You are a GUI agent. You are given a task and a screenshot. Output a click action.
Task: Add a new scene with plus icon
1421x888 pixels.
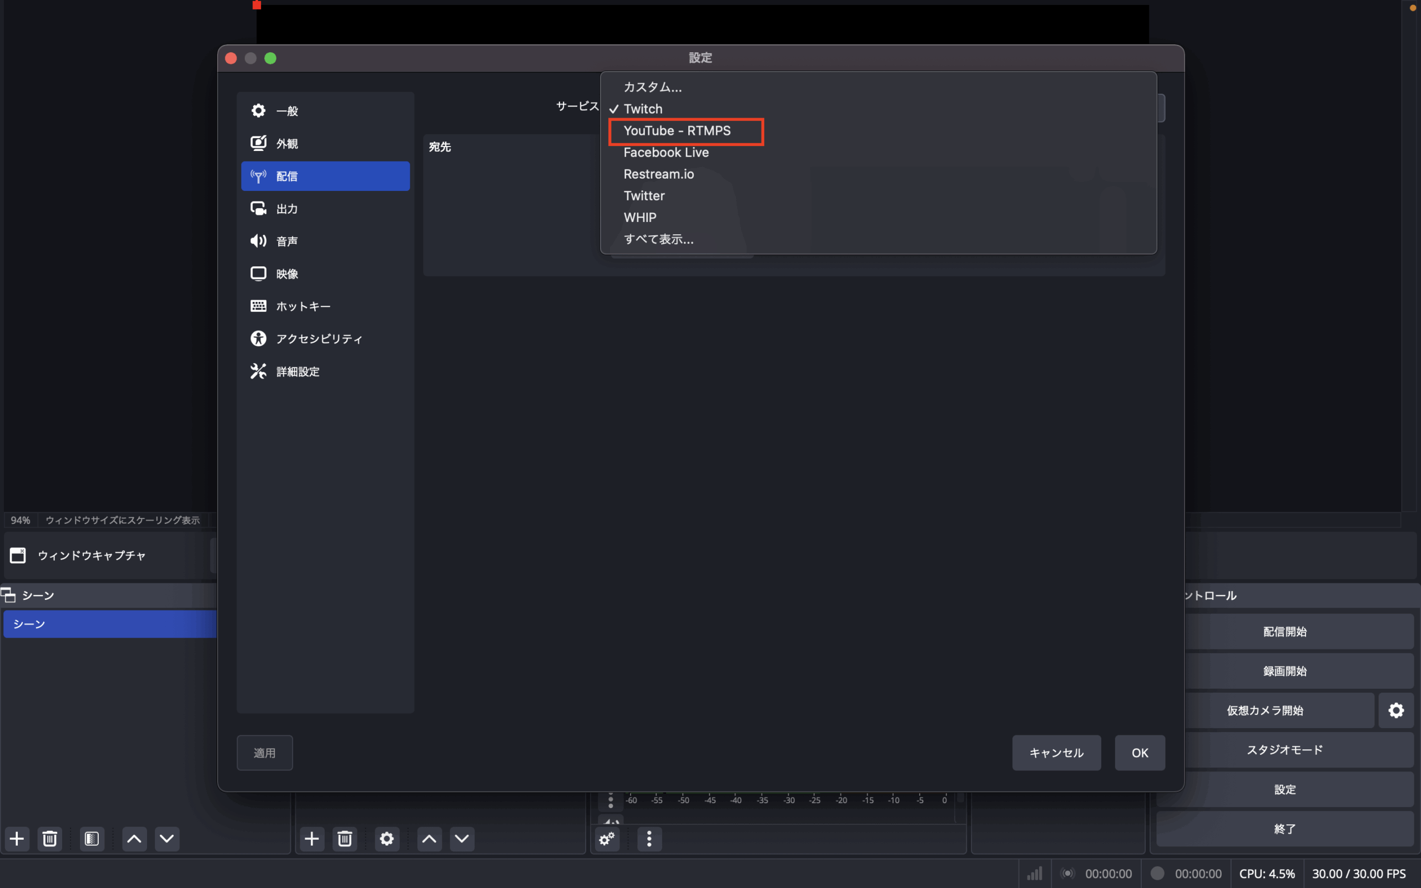point(17,839)
